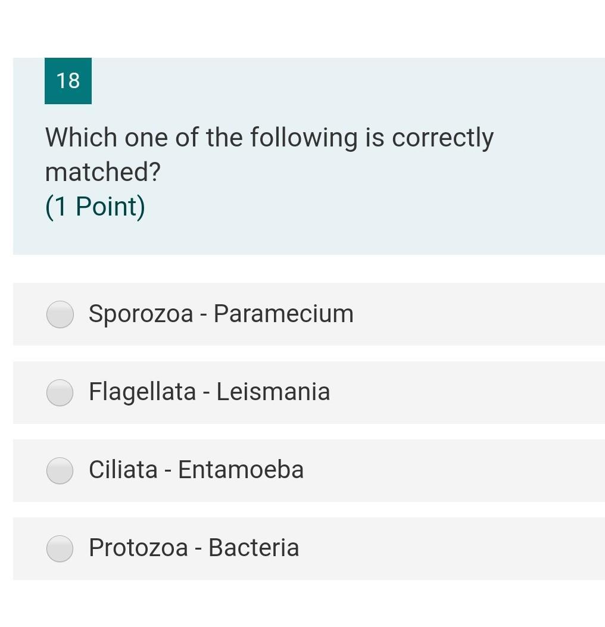
Task: Pick the Protozoa - Bacteria radio button
Action: tap(60, 548)
